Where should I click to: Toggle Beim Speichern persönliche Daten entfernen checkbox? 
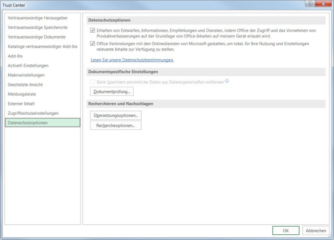pyautogui.click(x=93, y=82)
